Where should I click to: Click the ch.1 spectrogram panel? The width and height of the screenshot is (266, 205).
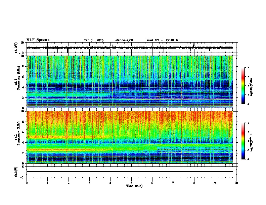130,82
